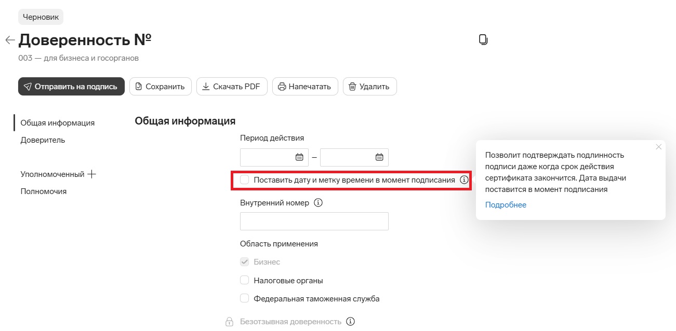Viewport: 676px width, 331px height.
Task: Click info icon next to Безотзывная доверенность
Action: [x=351, y=322]
